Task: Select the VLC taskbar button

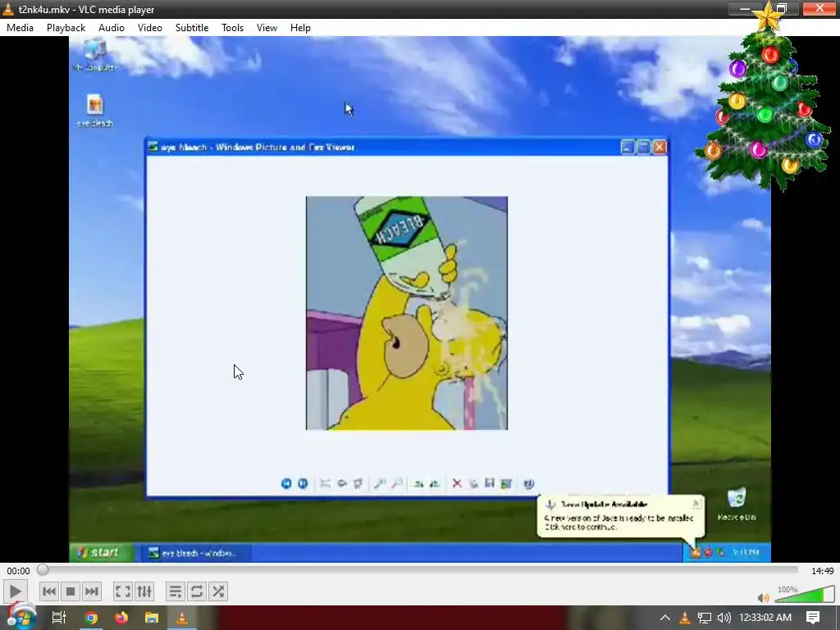Action: point(182,618)
